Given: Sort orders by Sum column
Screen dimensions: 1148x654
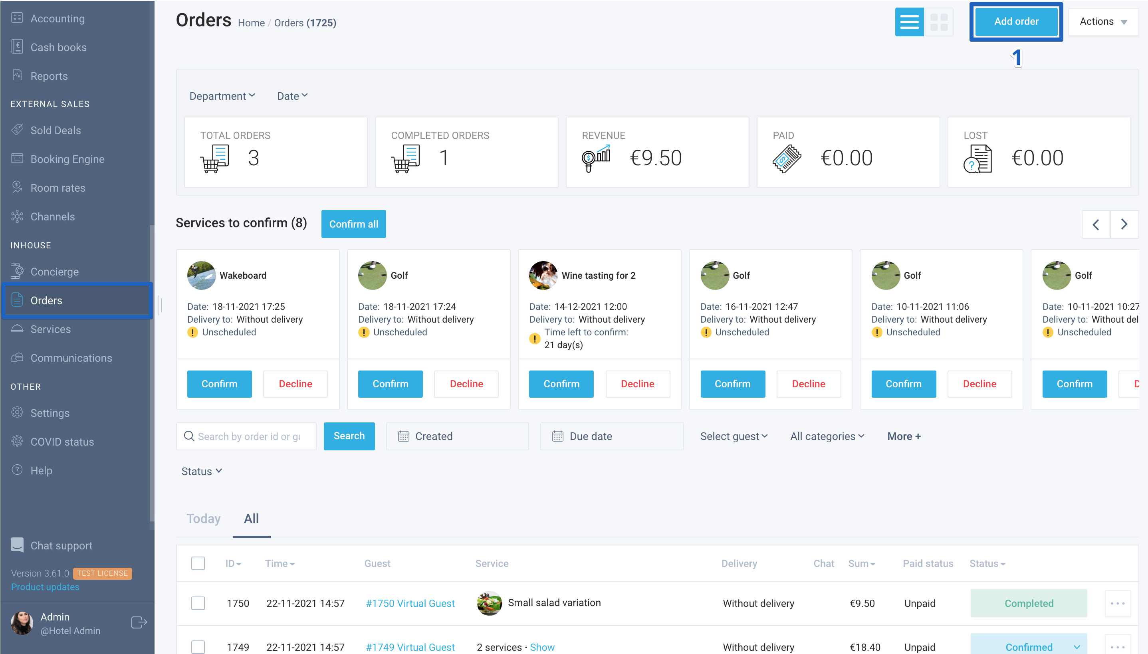Looking at the screenshot, I should (861, 563).
